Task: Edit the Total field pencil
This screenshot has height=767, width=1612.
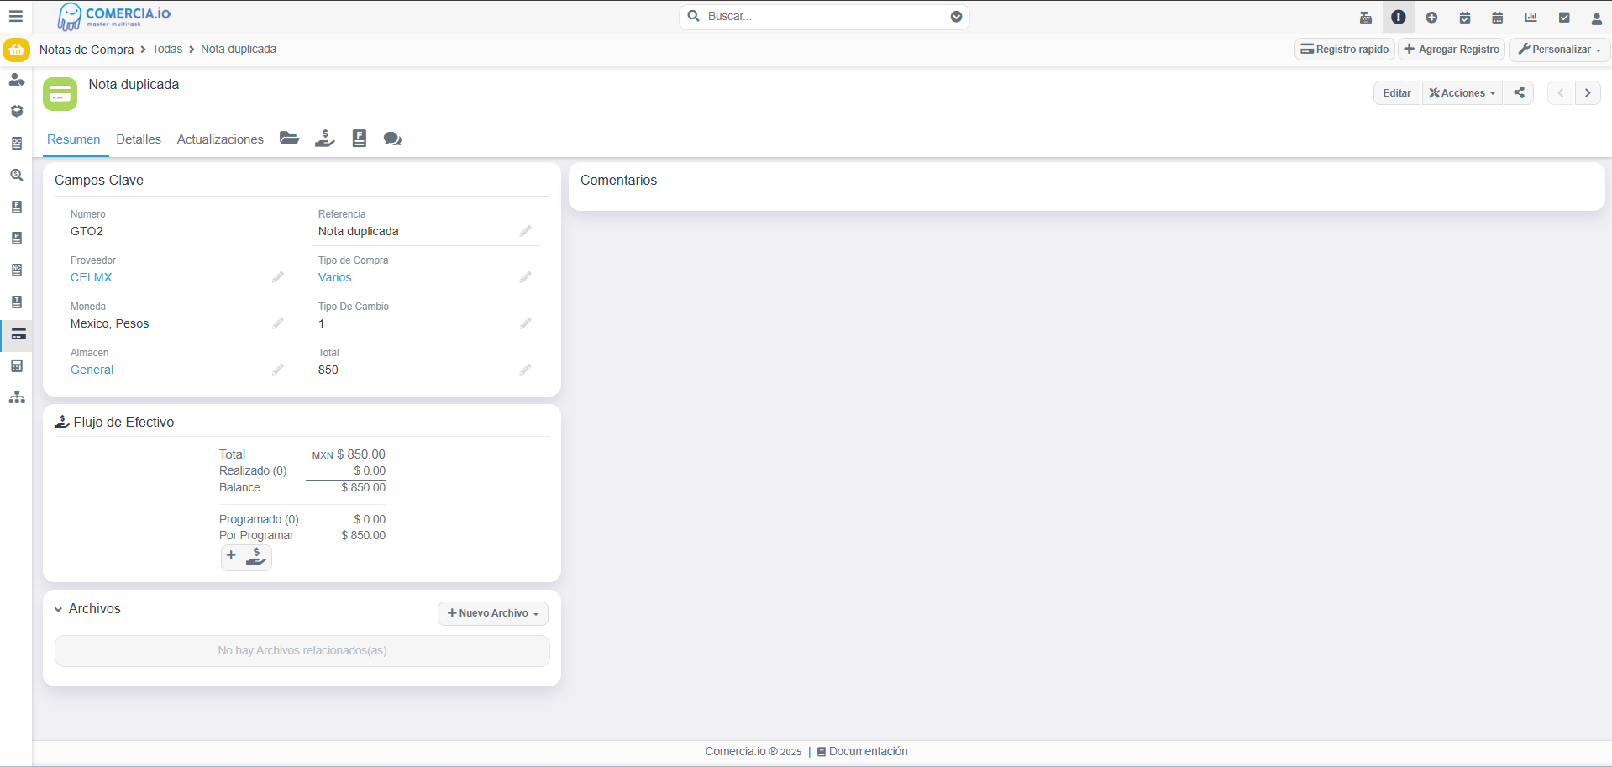Action: 526,370
